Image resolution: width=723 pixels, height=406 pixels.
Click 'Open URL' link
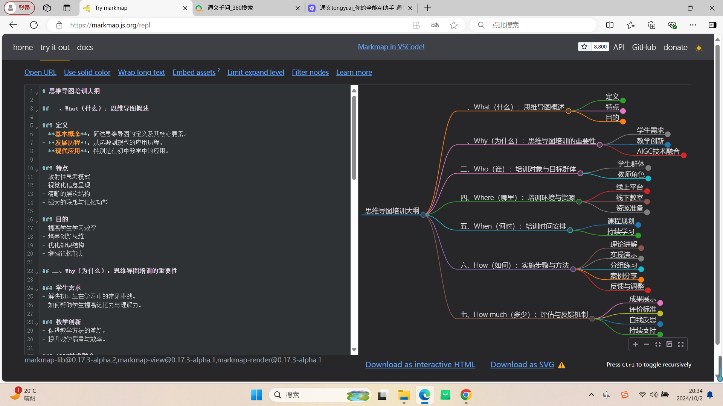pos(40,72)
